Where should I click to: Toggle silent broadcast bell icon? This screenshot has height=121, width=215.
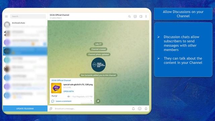pos(133,109)
